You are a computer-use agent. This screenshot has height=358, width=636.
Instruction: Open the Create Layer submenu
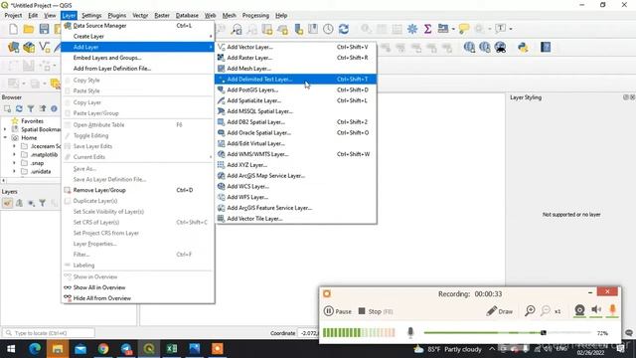138,37
